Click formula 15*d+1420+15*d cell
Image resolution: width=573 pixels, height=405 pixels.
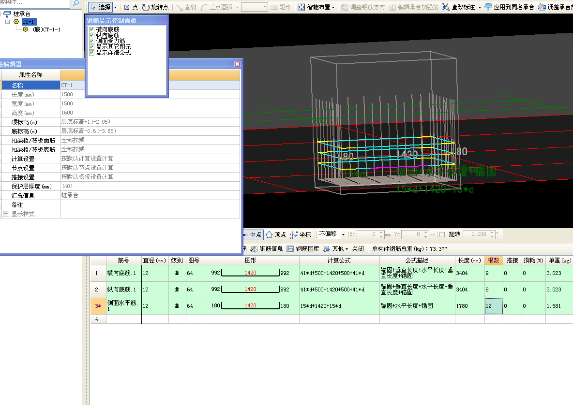[339, 306]
